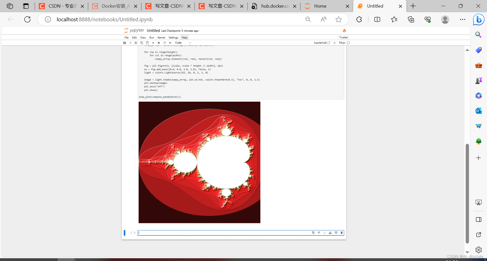Open Bing Copilot sidebar button

pos(479,19)
